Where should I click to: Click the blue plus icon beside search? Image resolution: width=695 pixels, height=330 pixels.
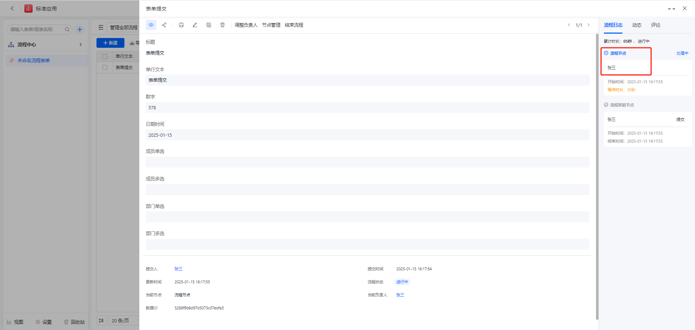coord(80,30)
